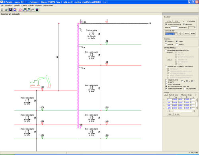Enable Diagrammi Pressioni Verticali checkbox
Viewport: 199px width, 155px height.
point(166,50)
